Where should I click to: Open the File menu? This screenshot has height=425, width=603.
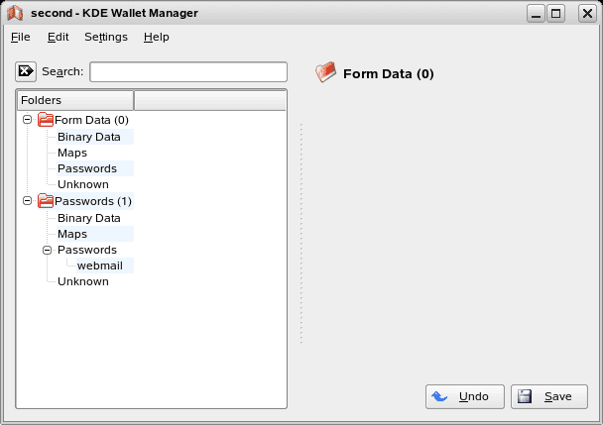point(20,37)
